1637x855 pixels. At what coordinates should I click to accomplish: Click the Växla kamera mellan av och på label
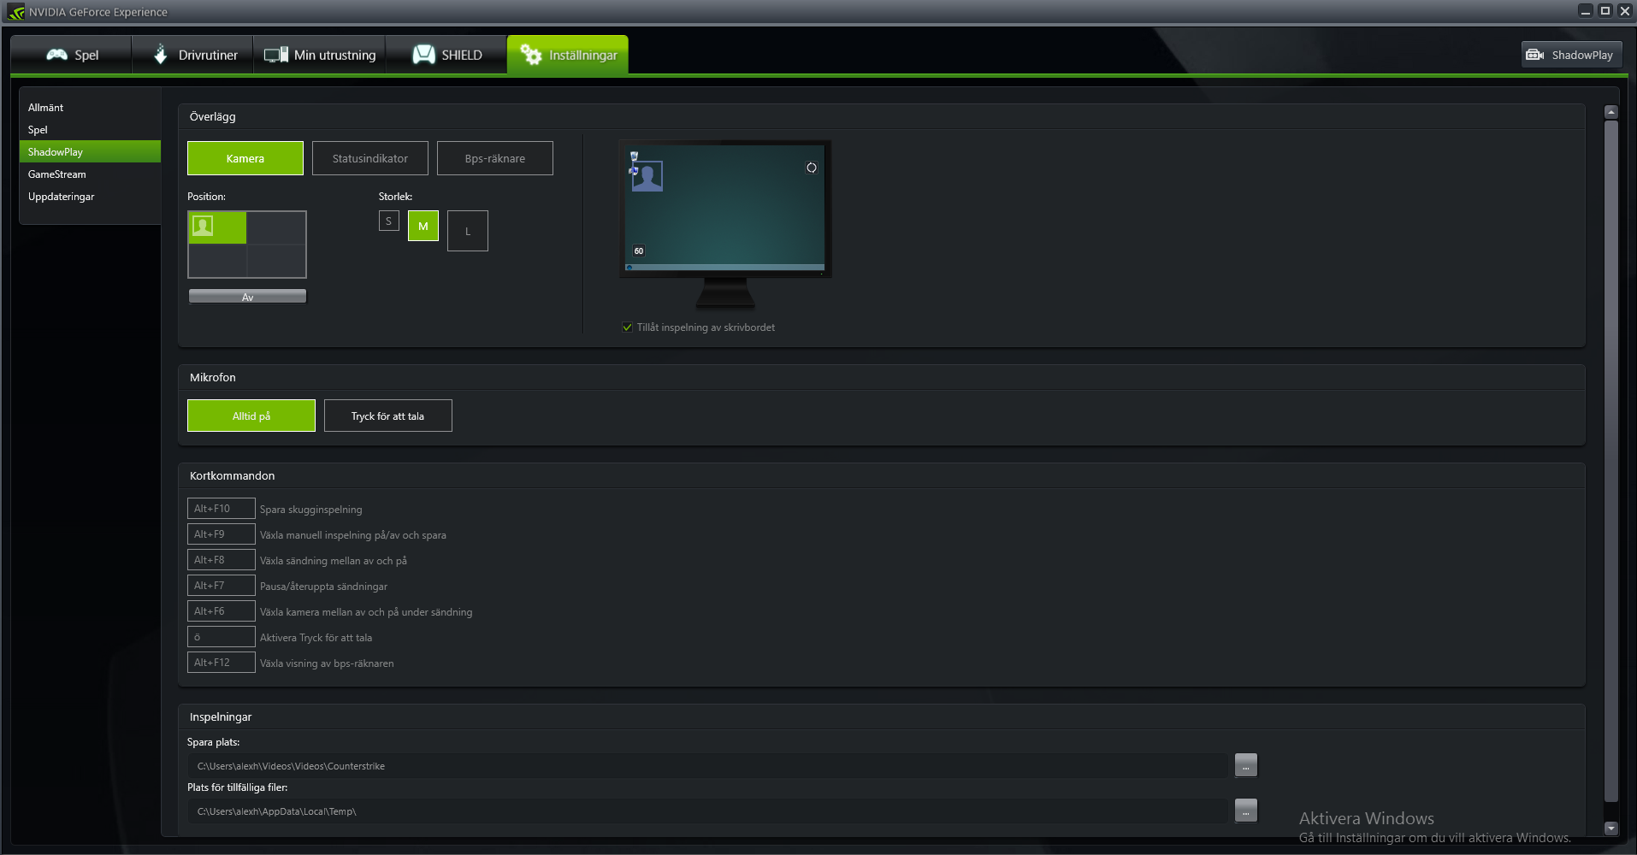pos(366,612)
